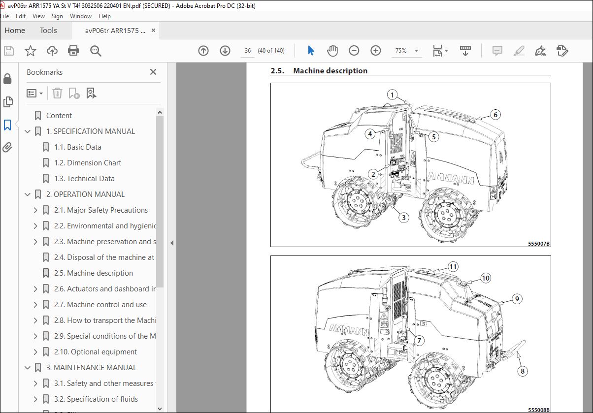Select the avP06tr ARR1575 document tab

pos(116,31)
